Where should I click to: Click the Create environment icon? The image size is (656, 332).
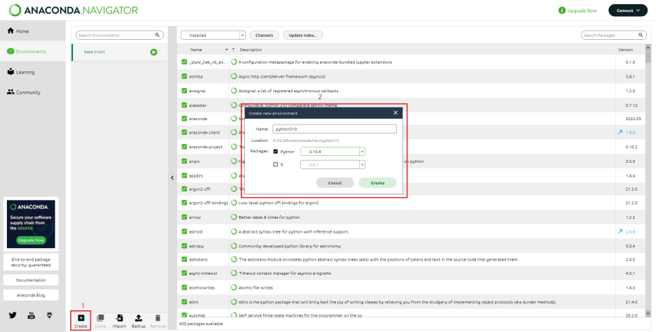(81, 318)
